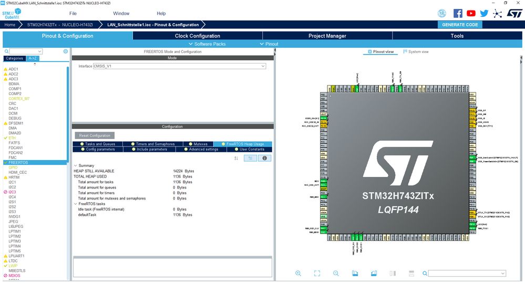Open the Include parameters tab
This screenshot has width=525, height=284.
pos(149,149)
